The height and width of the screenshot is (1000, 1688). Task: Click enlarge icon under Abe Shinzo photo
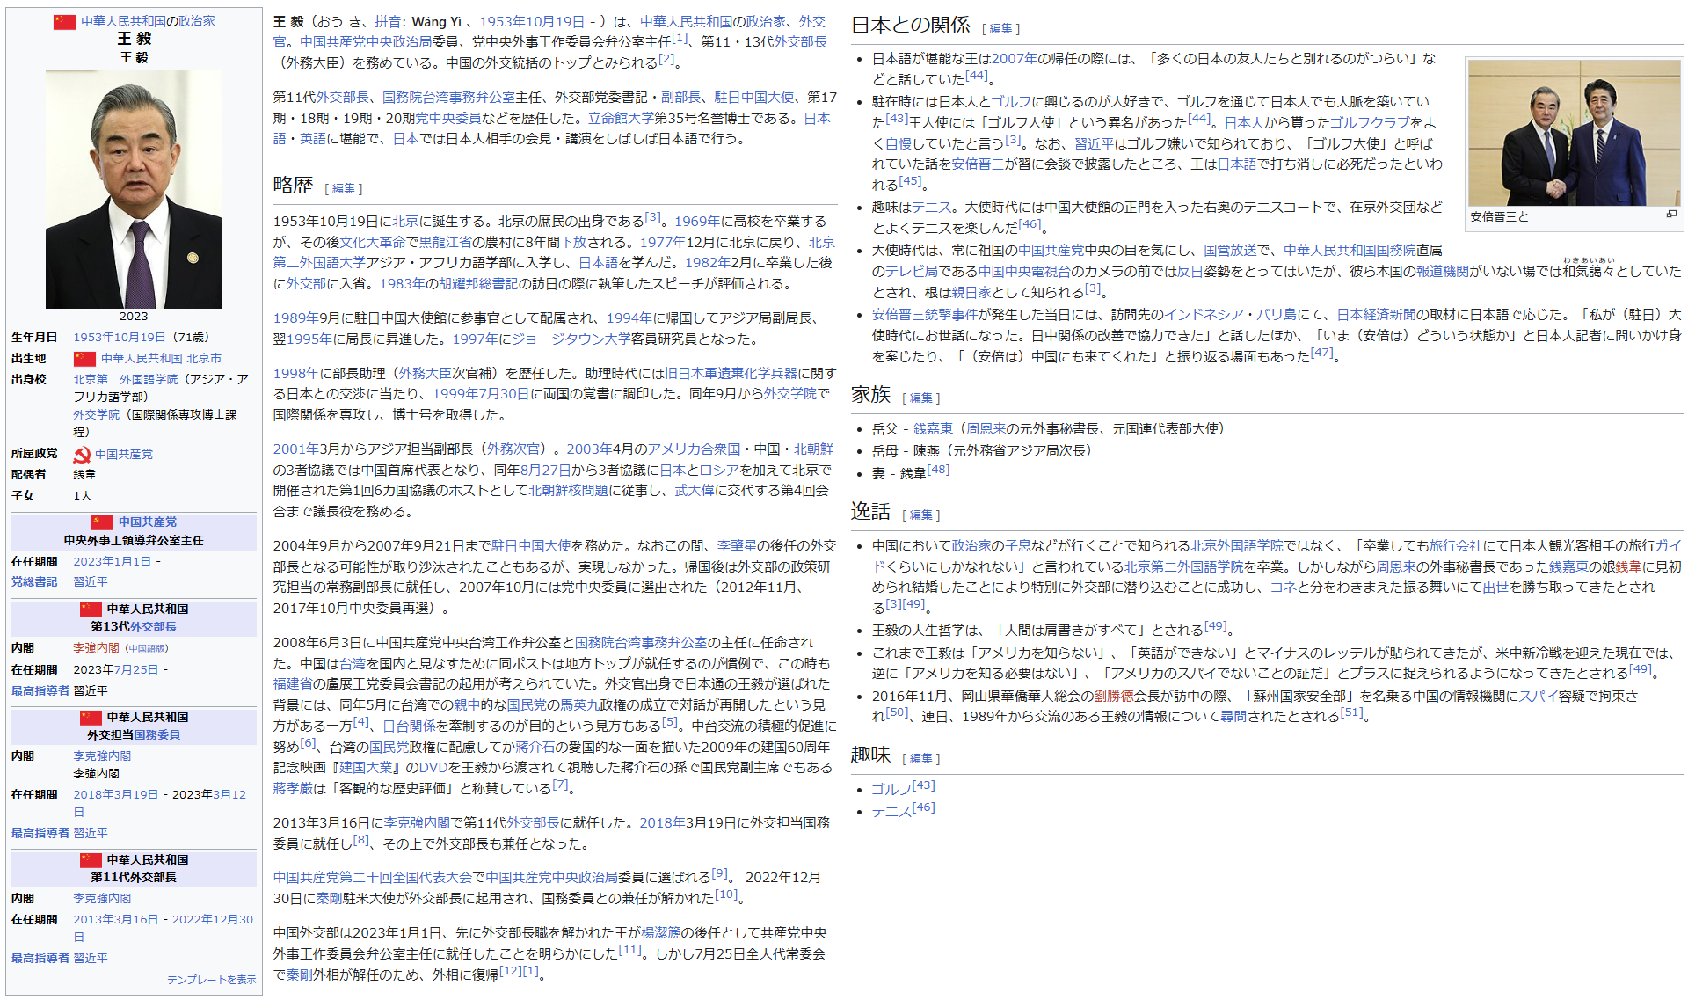click(1671, 214)
